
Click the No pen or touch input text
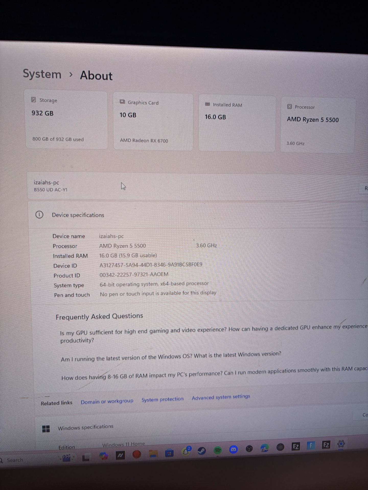(158, 293)
